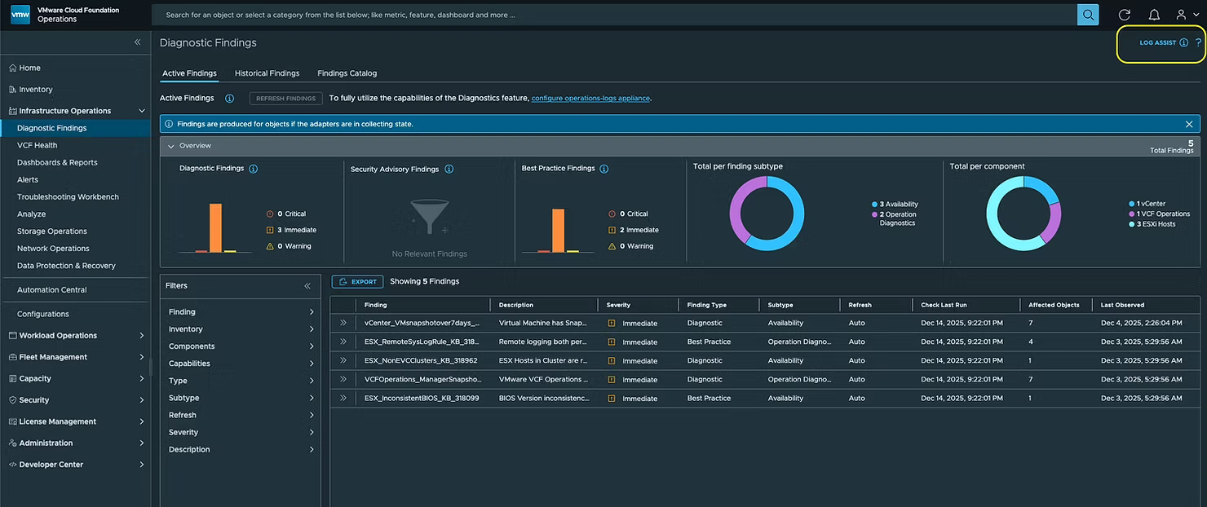Click the global search input field
1207x507 pixels.
[x=612, y=15]
